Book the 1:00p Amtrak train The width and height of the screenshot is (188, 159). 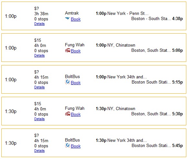(76, 19)
